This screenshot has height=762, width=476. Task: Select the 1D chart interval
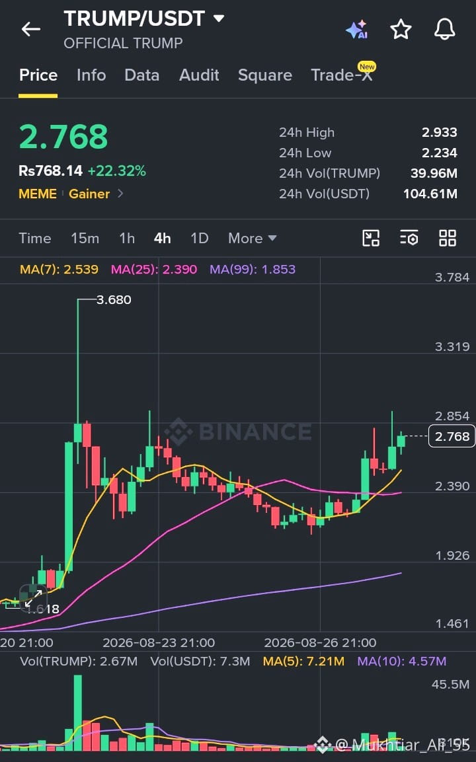[x=200, y=238]
